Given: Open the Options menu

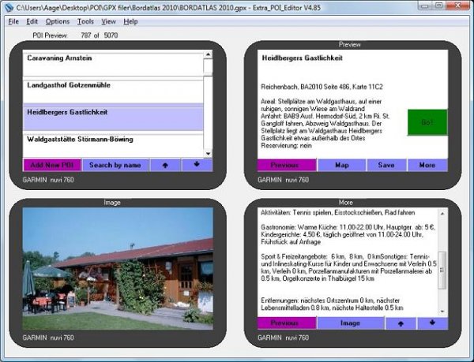Looking at the screenshot, I should click(x=57, y=21).
